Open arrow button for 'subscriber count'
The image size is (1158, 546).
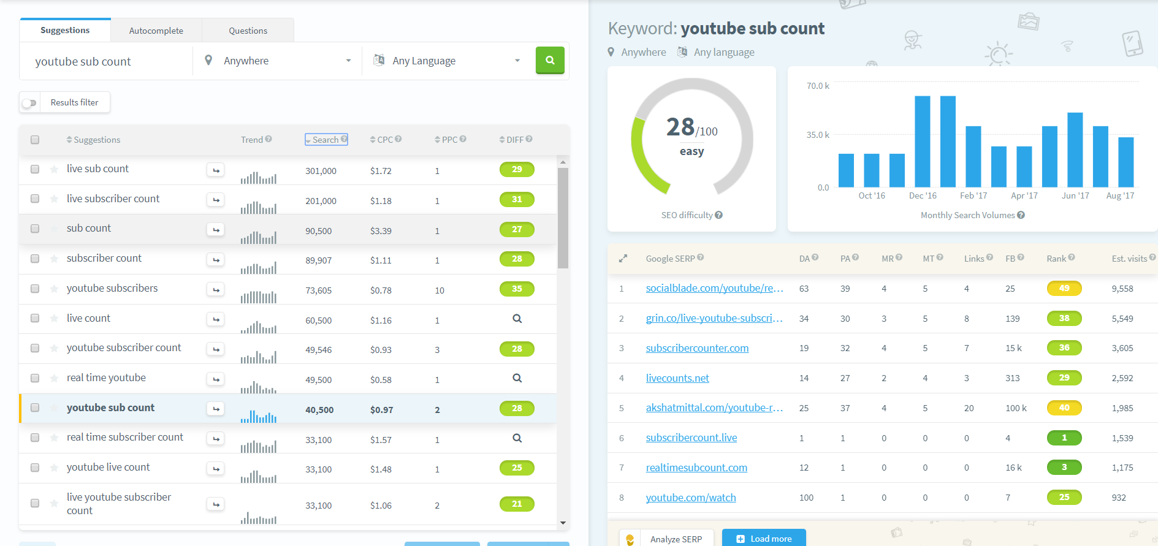click(x=215, y=260)
